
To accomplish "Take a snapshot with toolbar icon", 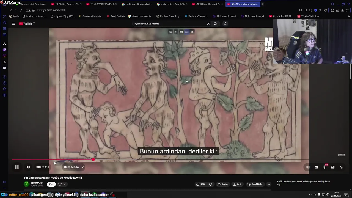I will click(310, 10).
